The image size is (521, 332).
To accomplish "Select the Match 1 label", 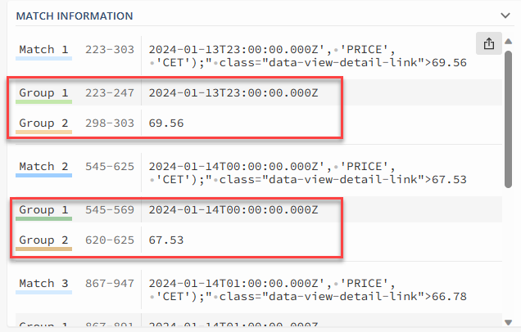I will click(46, 50).
